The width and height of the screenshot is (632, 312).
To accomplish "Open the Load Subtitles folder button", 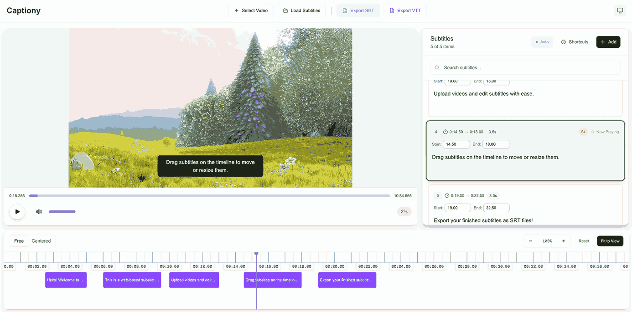I will pyautogui.click(x=301, y=10).
